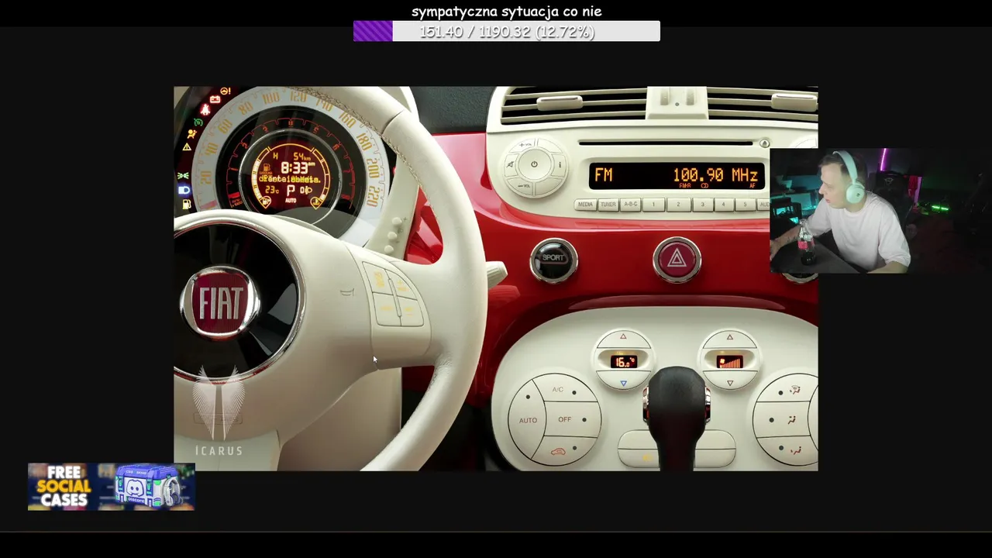Click the 54 km trip reading
The height and width of the screenshot is (558, 992).
pyautogui.click(x=301, y=157)
